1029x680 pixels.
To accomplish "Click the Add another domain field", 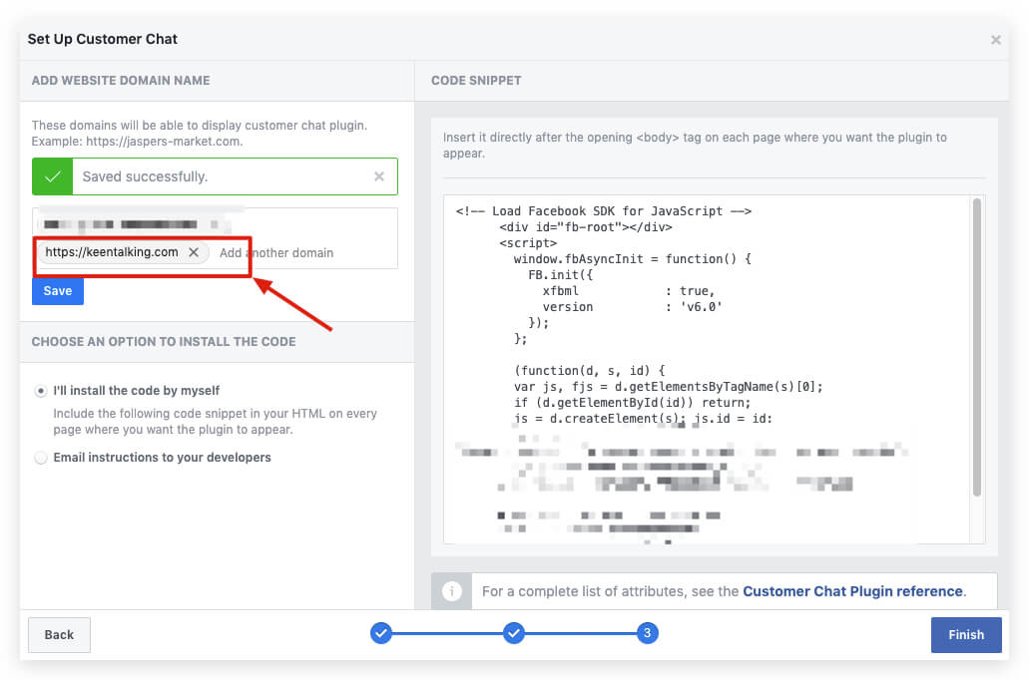I will coord(289,253).
